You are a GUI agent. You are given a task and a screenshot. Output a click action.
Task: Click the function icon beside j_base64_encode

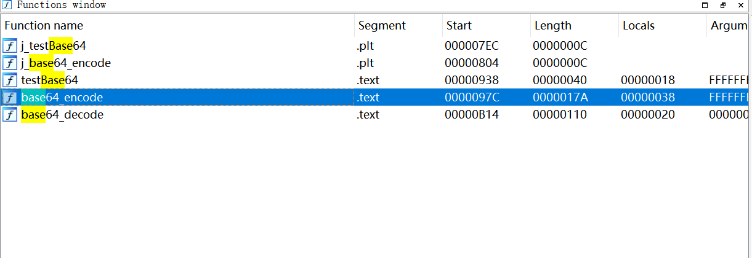click(x=10, y=63)
